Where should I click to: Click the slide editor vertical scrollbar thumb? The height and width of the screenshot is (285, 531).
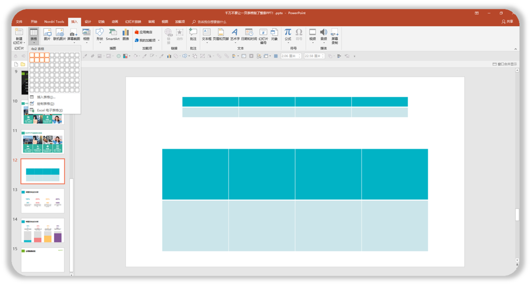coord(517,214)
